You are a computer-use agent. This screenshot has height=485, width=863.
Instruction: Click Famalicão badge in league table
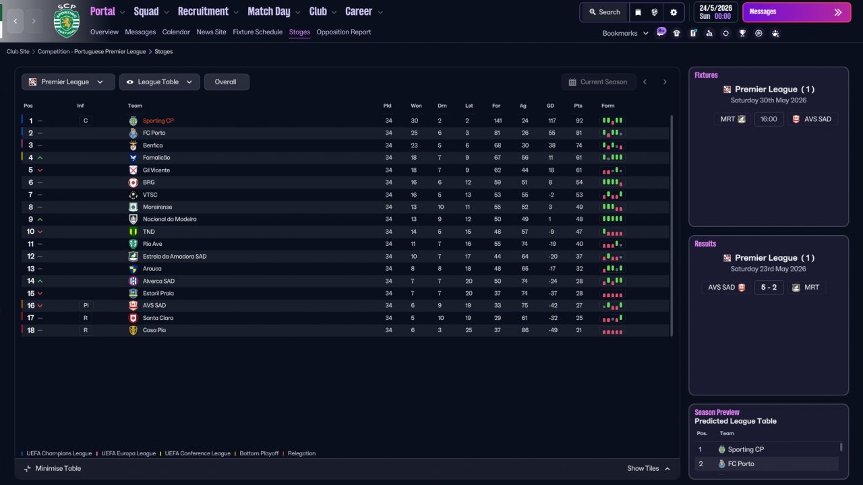133,158
